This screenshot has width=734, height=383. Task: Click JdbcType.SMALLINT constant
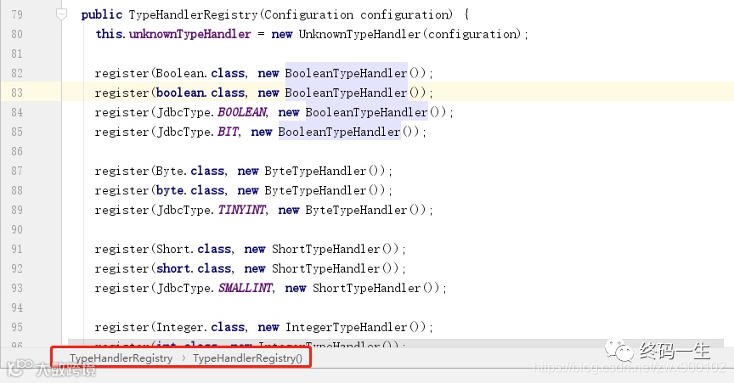click(215, 289)
